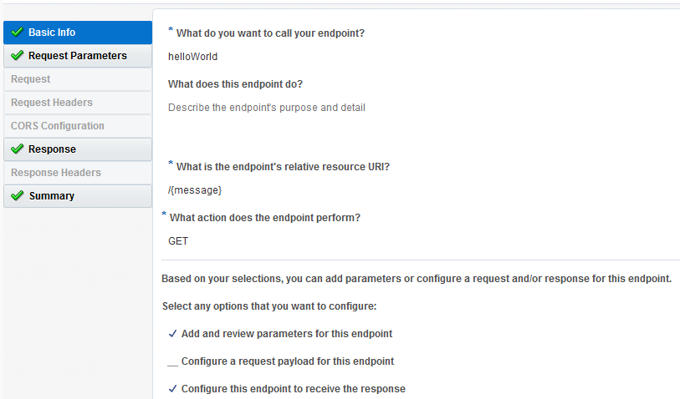Click the checkmark icon next to Request Parameters
The image size is (680, 399).
click(x=18, y=56)
